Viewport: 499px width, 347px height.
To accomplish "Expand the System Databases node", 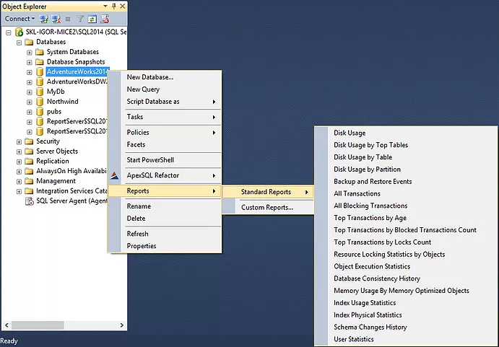I will click(x=30, y=53).
